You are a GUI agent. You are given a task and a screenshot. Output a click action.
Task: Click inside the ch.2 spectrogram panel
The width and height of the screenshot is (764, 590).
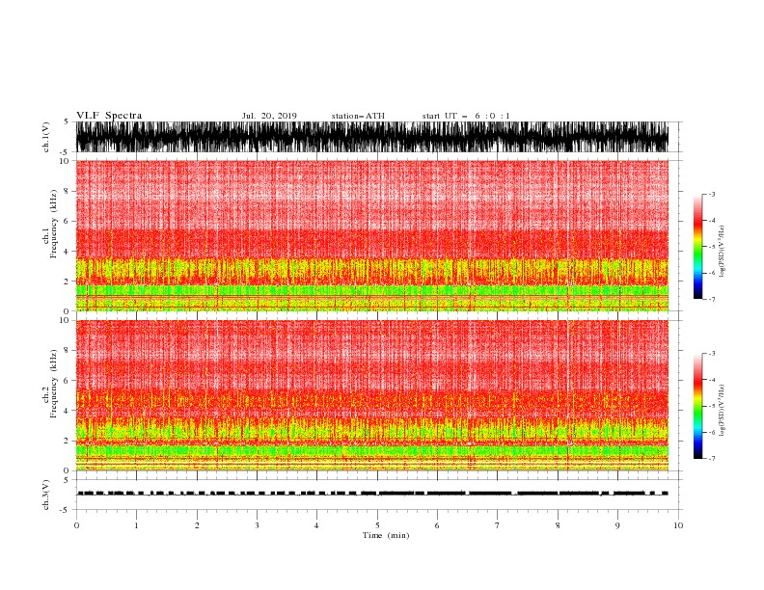pyautogui.click(x=371, y=395)
